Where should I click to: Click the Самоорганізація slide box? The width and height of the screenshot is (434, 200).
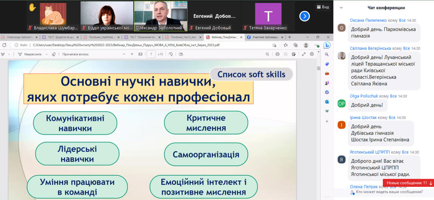click(x=206, y=155)
